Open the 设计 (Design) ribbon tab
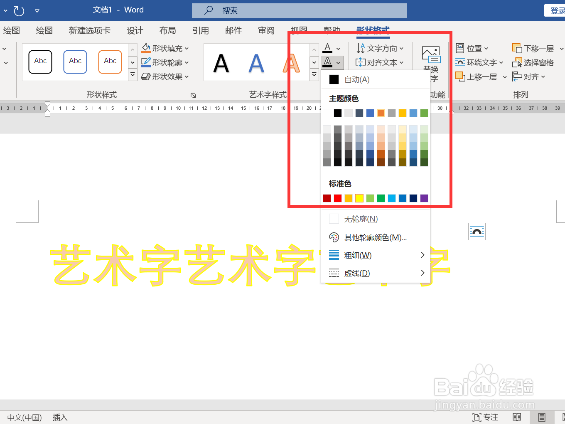Screen dimensions: 565x424 [134, 30]
